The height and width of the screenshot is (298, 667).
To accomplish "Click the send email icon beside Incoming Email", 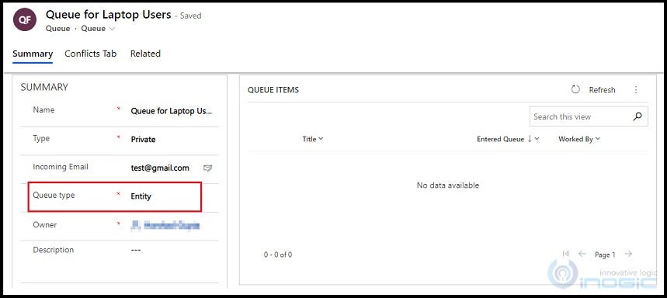I will click(207, 168).
